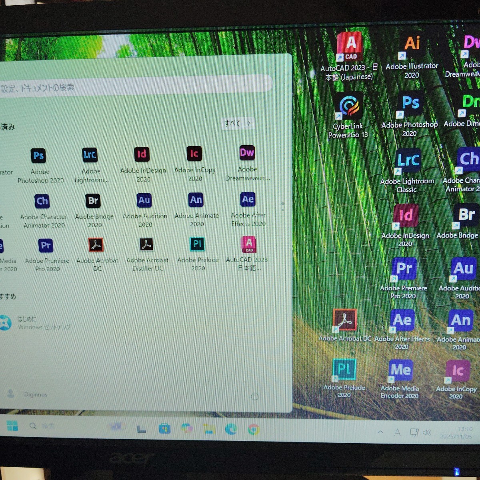This screenshot has width=480, height=480.
Task: Expand hidden system tray icons chevron
Action: click(x=380, y=432)
